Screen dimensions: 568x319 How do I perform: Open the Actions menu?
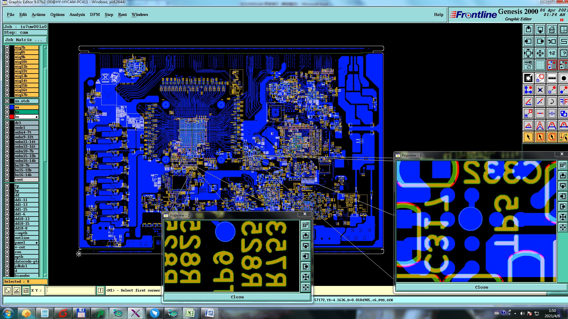point(38,14)
